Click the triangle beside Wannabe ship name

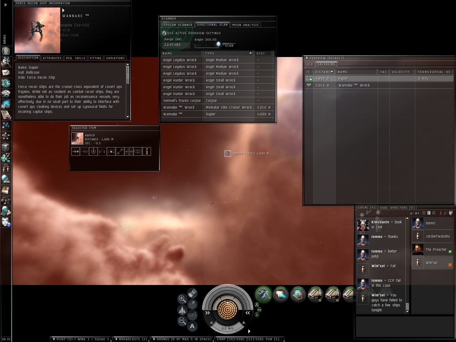tap(63, 10)
